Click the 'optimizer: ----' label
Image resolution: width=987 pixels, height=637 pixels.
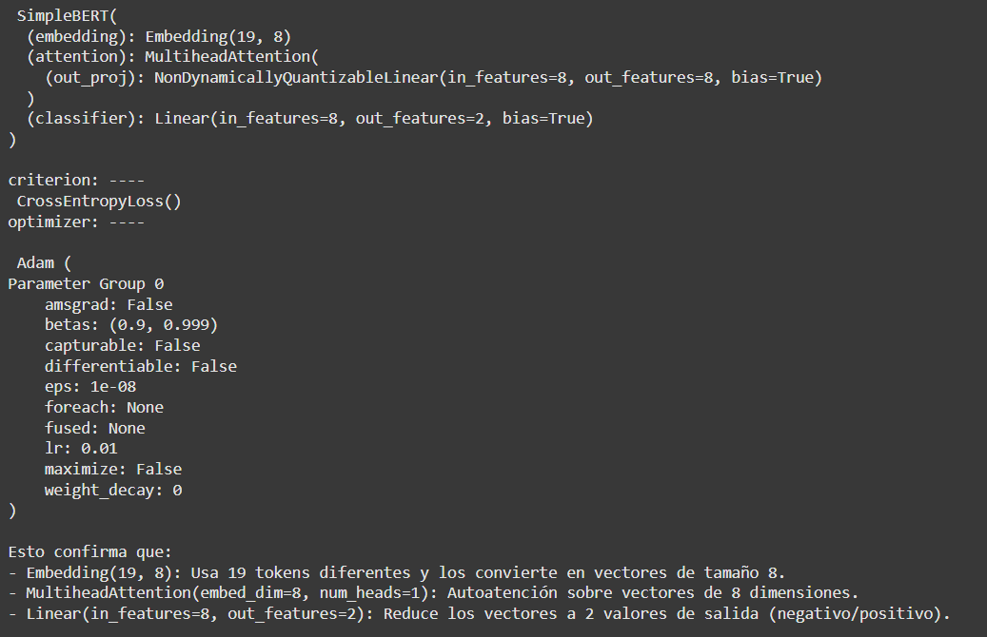point(76,222)
